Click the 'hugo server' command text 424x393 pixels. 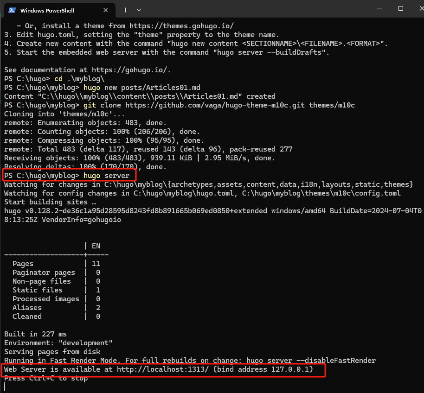point(107,176)
